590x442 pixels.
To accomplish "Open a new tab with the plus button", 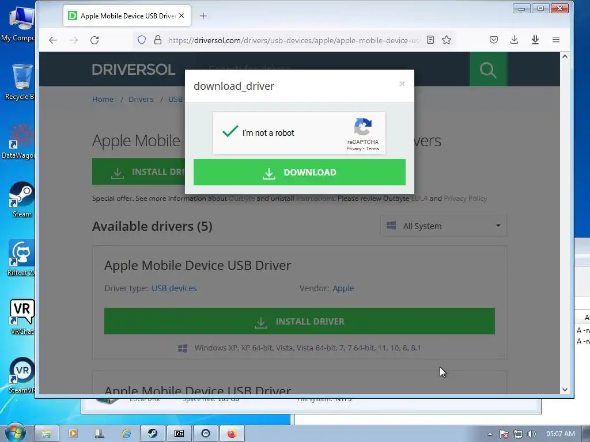I will 203,16.
